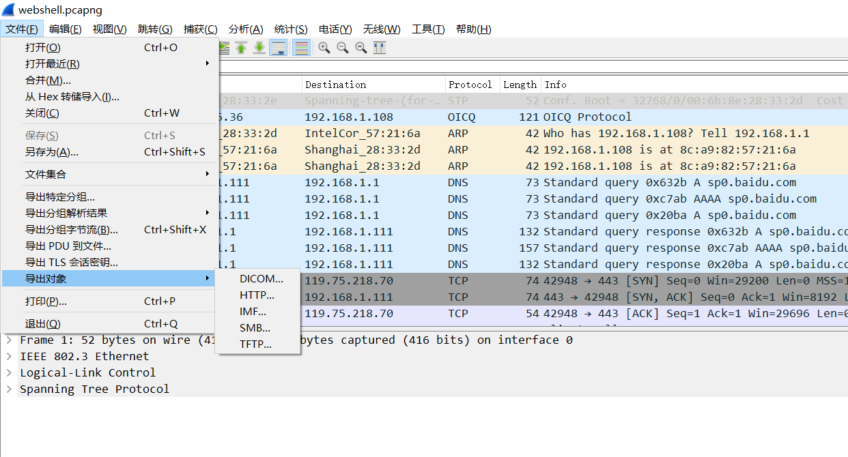The image size is (848, 457).
Task: Open the 统计(S) menu
Action: tap(291, 29)
